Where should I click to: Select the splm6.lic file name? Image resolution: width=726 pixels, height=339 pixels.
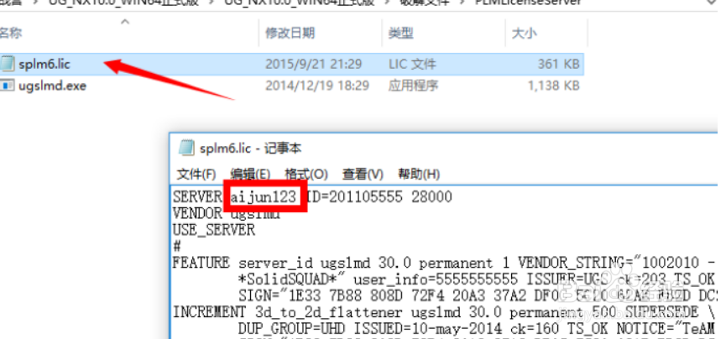coord(44,64)
